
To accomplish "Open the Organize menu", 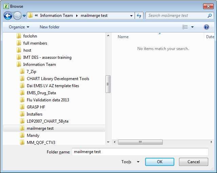I will [19, 27].
